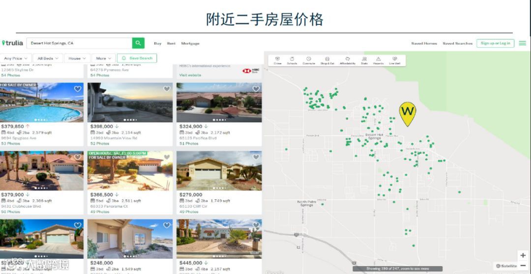Favorite the 9431 Clubhouse Blvd heart
The width and height of the screenshot is (531, 274).
tap(78, 157)
